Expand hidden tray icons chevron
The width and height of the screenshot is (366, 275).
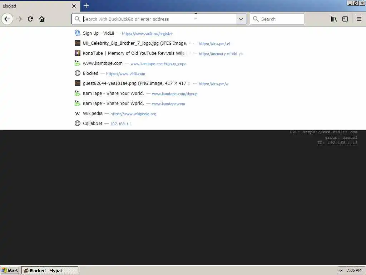(x=341, y=271)
